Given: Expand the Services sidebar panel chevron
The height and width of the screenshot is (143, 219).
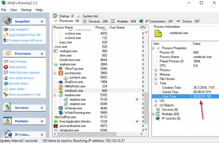Looking at the screenshot, I should [x=42, y=108].
